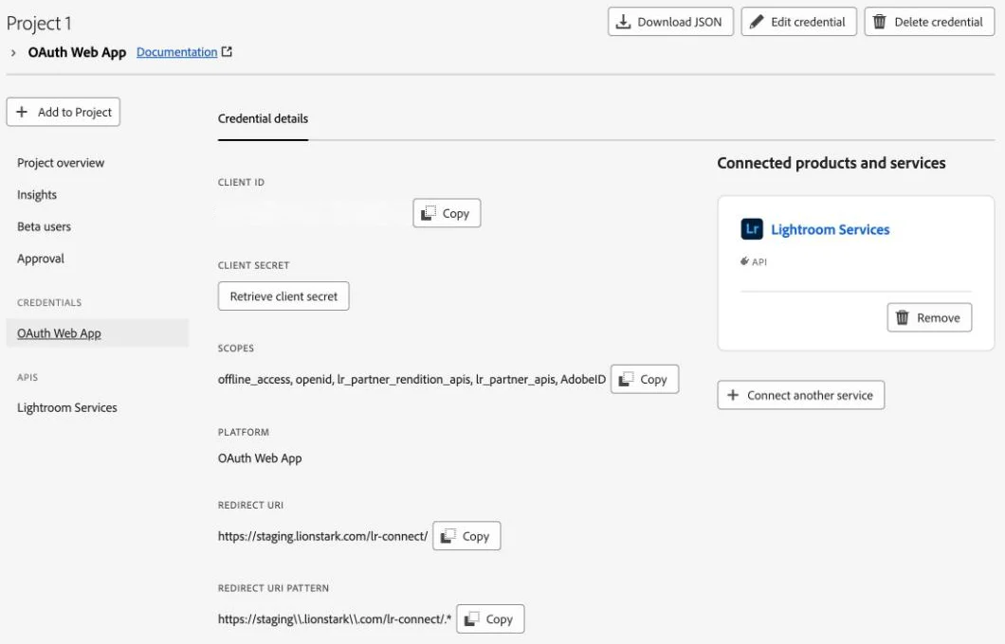1005x644 pixels.
Task: Click plus icon in Add to Project
Action: [x=22, y=112]
